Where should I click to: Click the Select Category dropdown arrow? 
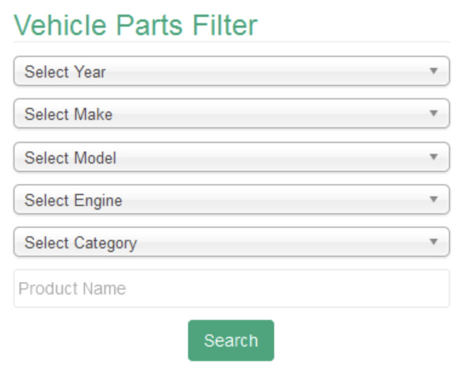(433, 242)
